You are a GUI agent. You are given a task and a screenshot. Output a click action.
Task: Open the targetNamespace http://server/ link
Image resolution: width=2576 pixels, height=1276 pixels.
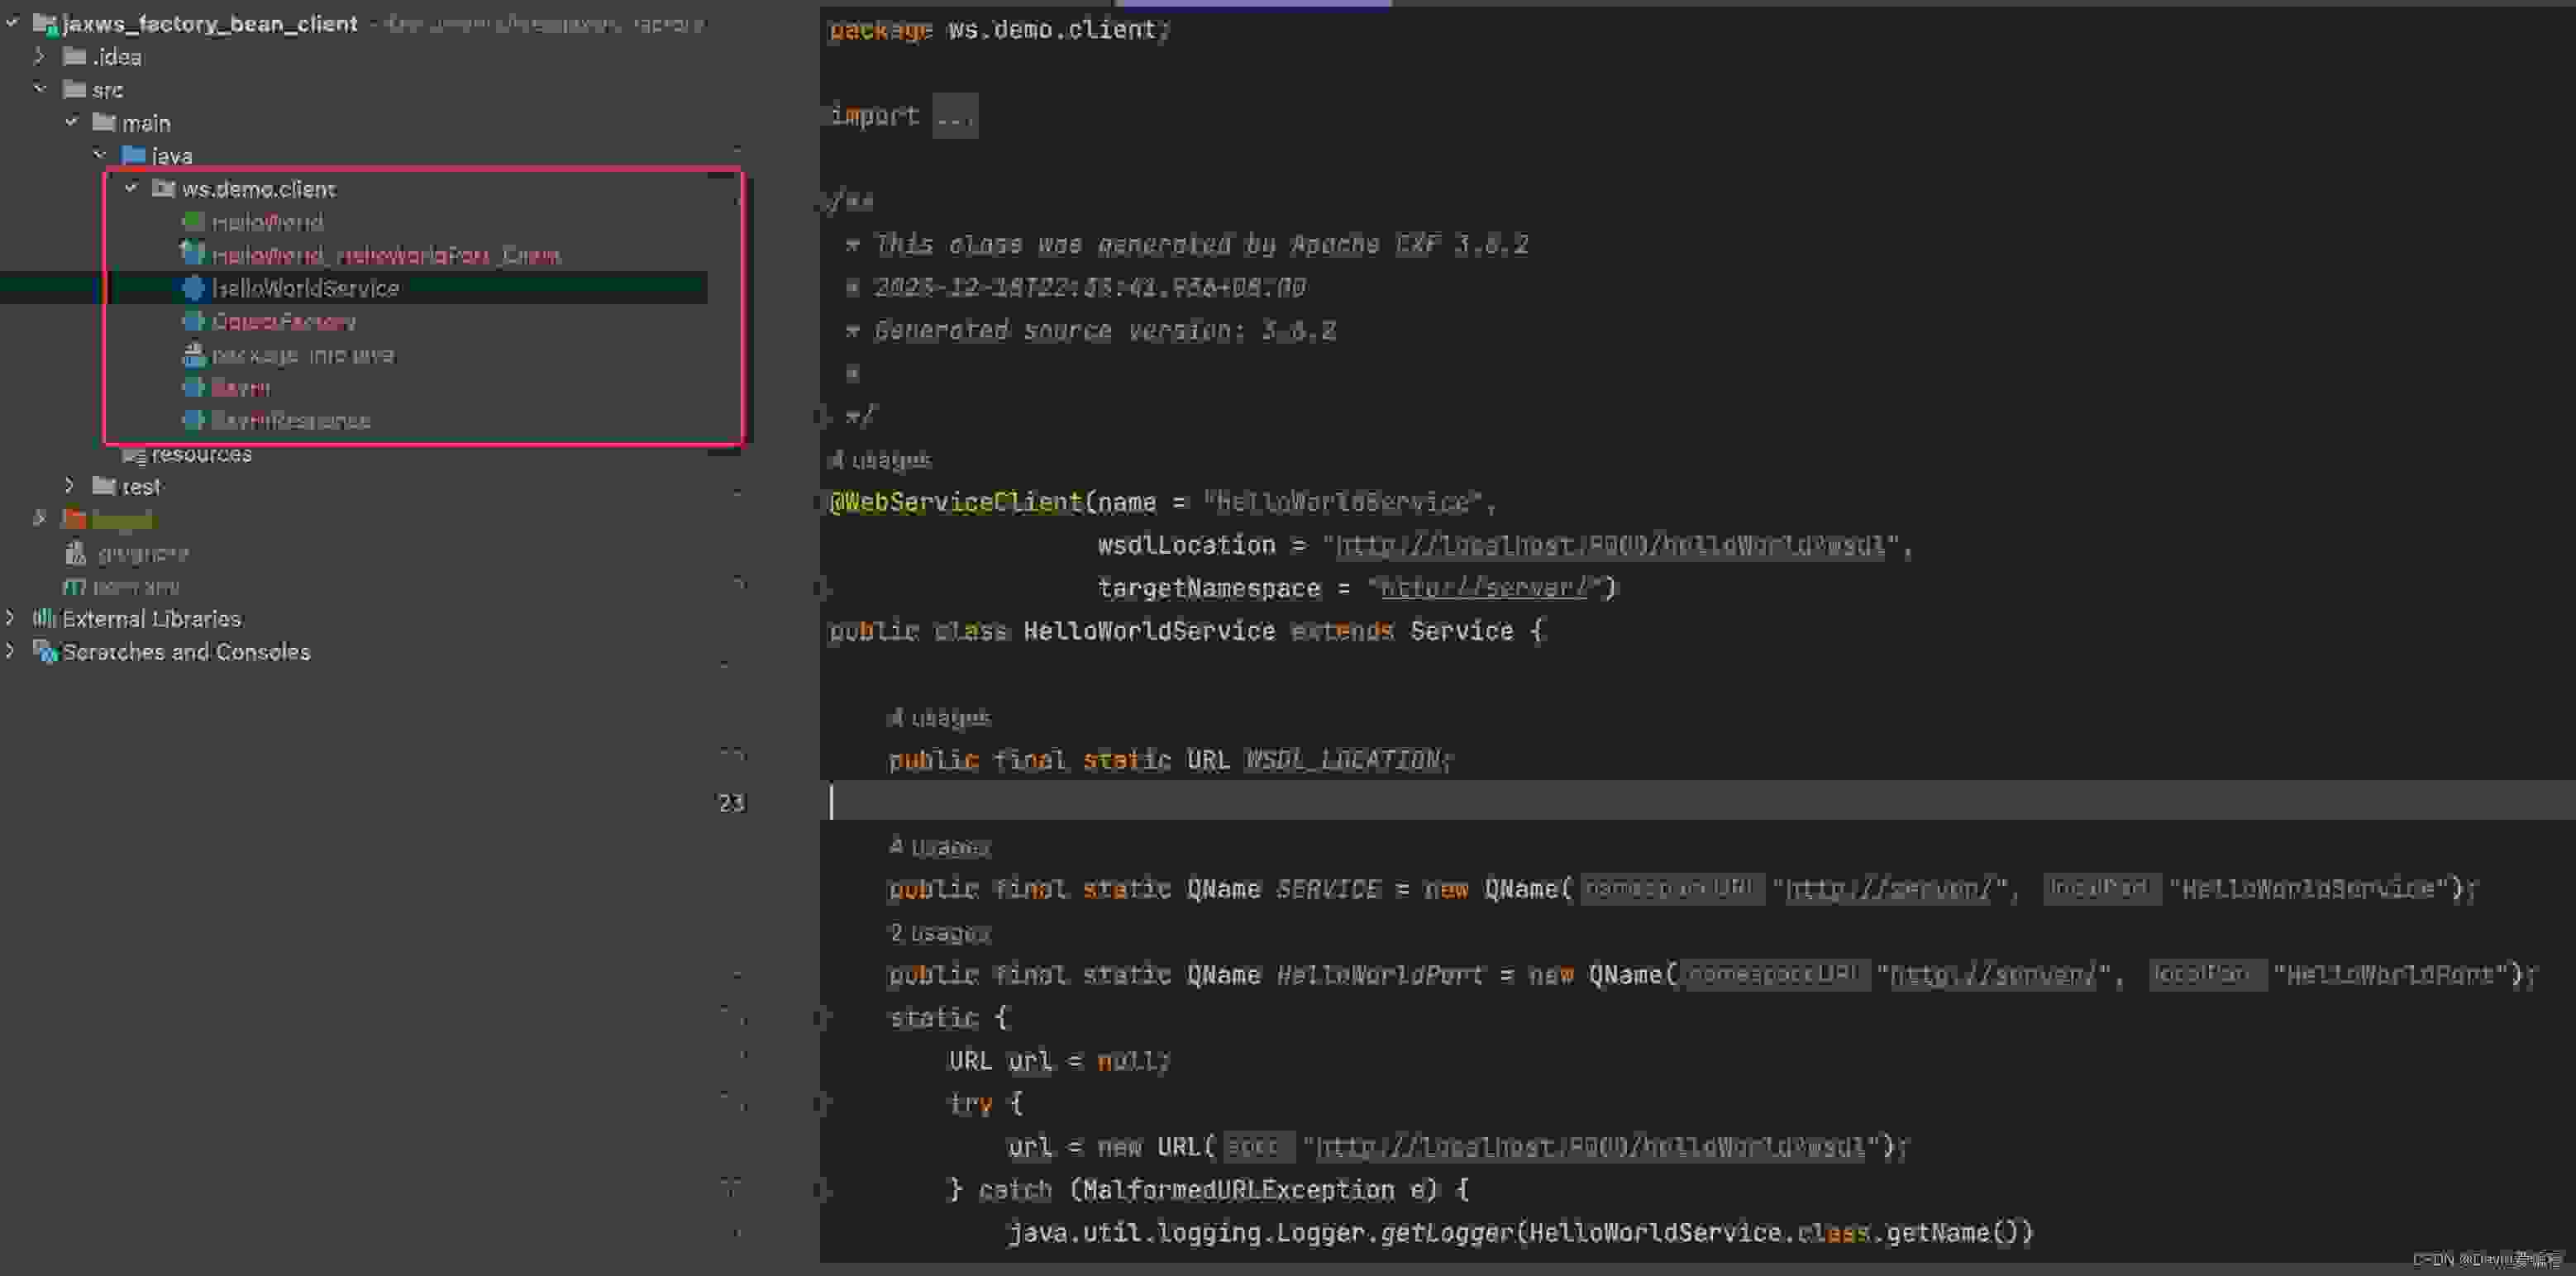pyautogui.click(x=1484, y=588)
